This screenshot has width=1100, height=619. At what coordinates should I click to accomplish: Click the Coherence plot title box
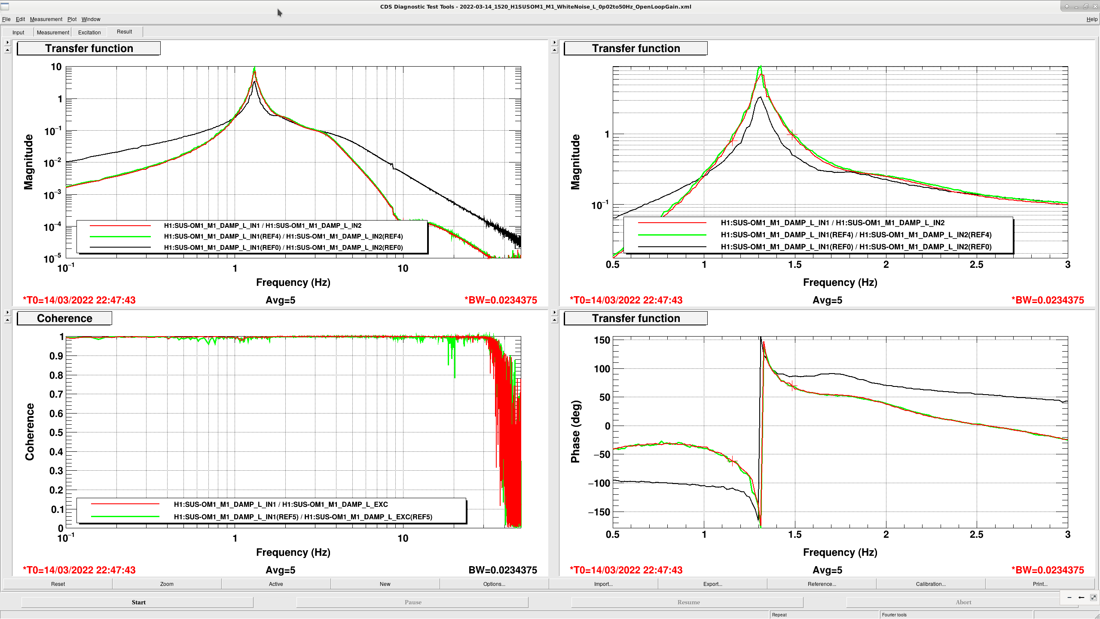pos(64,318)
